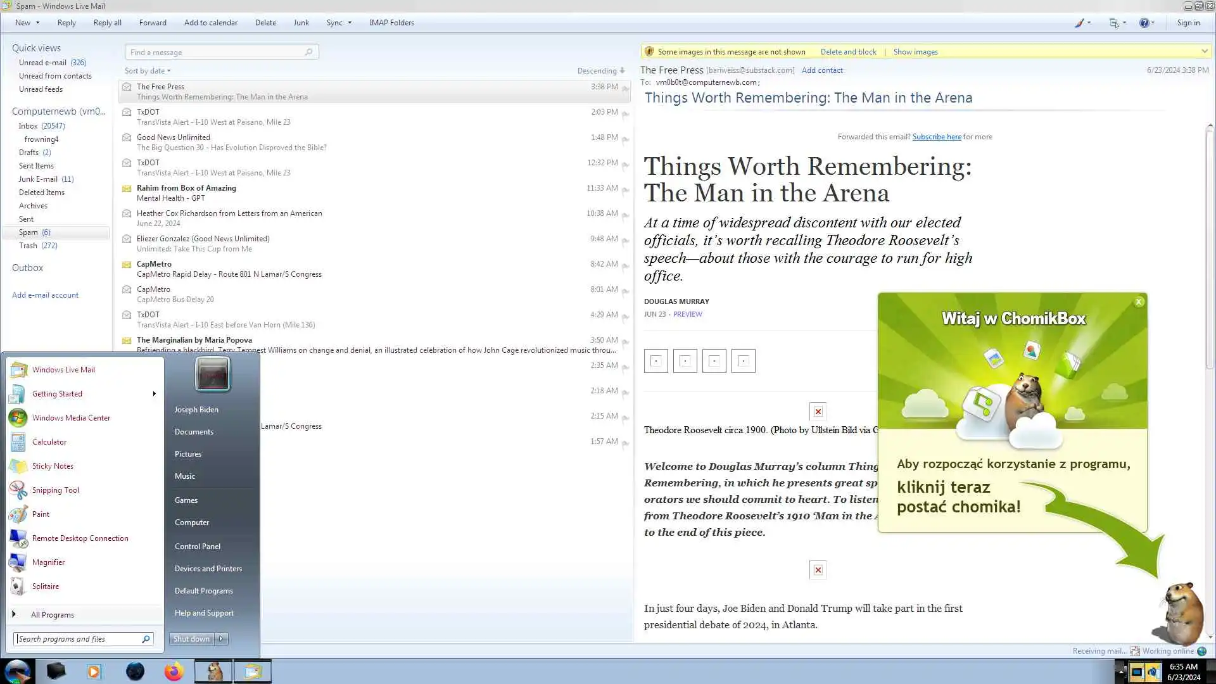Click Control Panel in the Start menu
Viewport: 1216px width, 684px height.
pyautogui.click(x=197, y=546)
